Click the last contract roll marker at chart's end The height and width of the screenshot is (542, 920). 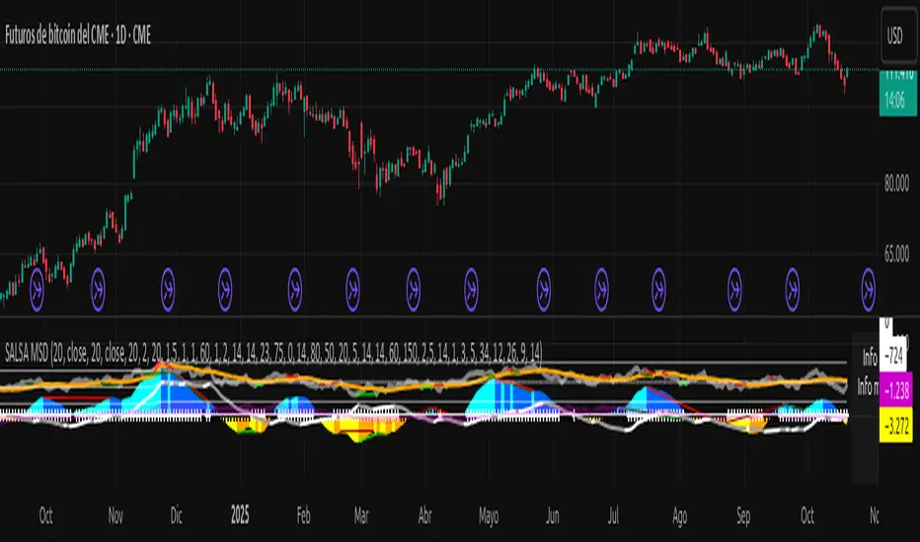click(x=869, y=289)
